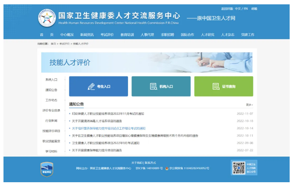The height and width of the screenshot is (187, 294).
Task: Click 技能人才评价 in the breadcrumb
Action: 81,43
